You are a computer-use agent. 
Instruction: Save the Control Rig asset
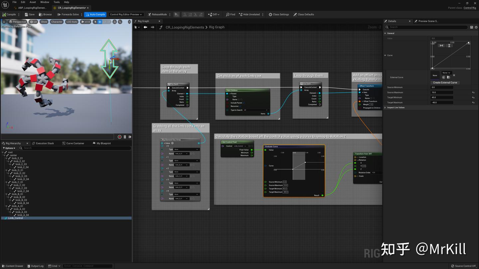tap(29, 14)
